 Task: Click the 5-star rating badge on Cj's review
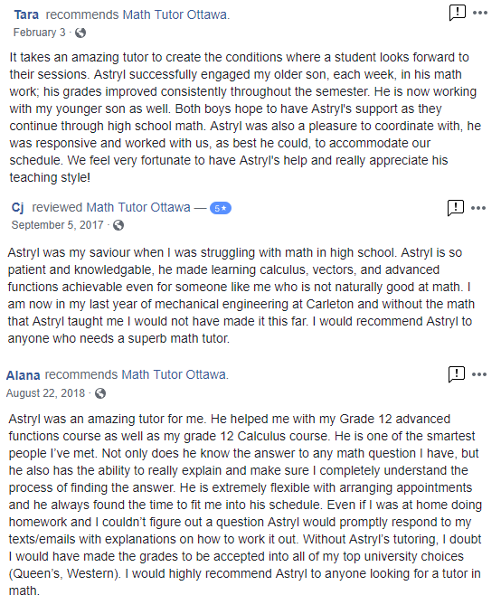coord(221,208)
